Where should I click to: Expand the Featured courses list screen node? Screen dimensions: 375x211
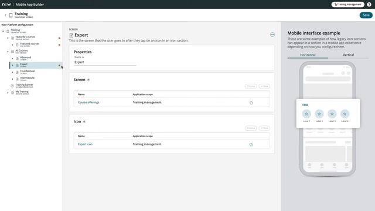[12, 45]
